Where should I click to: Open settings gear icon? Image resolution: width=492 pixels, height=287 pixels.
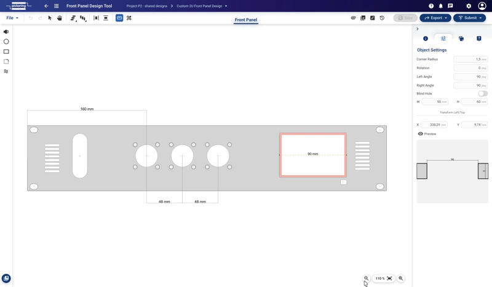coord(469,6)
